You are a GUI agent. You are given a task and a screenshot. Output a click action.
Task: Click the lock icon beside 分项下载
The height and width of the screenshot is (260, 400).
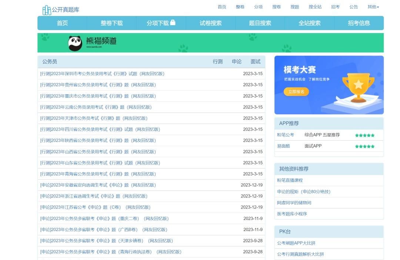(173, 23)
